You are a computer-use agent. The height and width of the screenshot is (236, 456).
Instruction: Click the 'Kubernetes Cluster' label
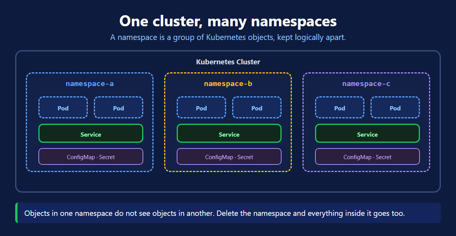click(228, 62)
